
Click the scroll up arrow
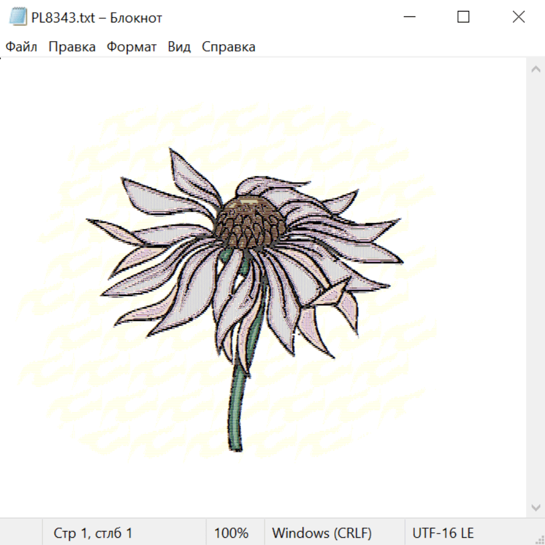click(x=535, y=69)
